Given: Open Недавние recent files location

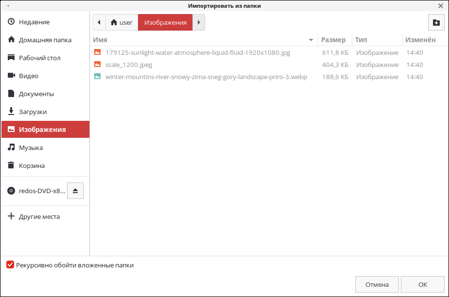Looking at the screenshot, I should tap(34, 22).
